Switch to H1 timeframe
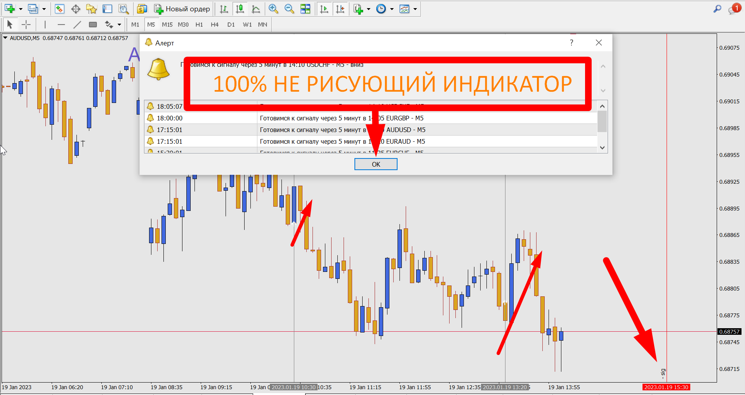Image resolution: width=745 pixels, height=395 pixels. pyautogui.click(x=199, y=24)
